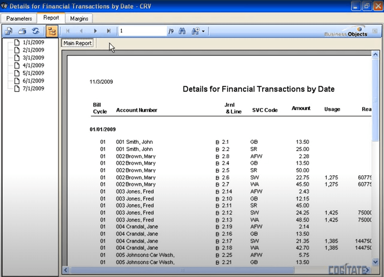Click the Usage column header
The height and width of the screenshot is (277, 384).
pos(332,109)
